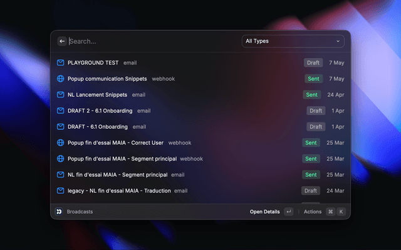This screenshot has height=250, width=401.
Task: Click the envelope icon beside PLAYGROUND TEST
Action: tap(61, 62)
